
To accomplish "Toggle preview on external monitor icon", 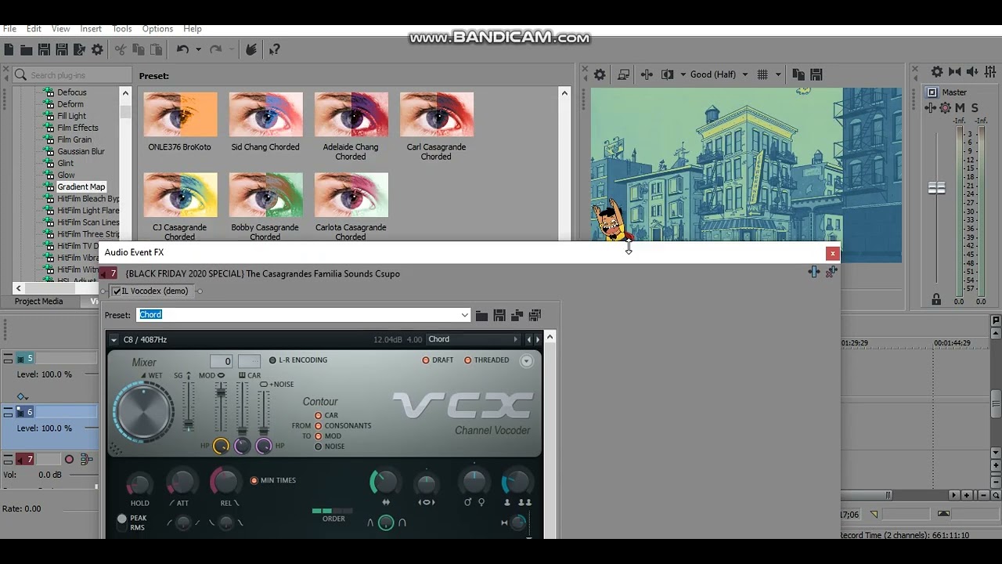I will (x=624, y=74).
